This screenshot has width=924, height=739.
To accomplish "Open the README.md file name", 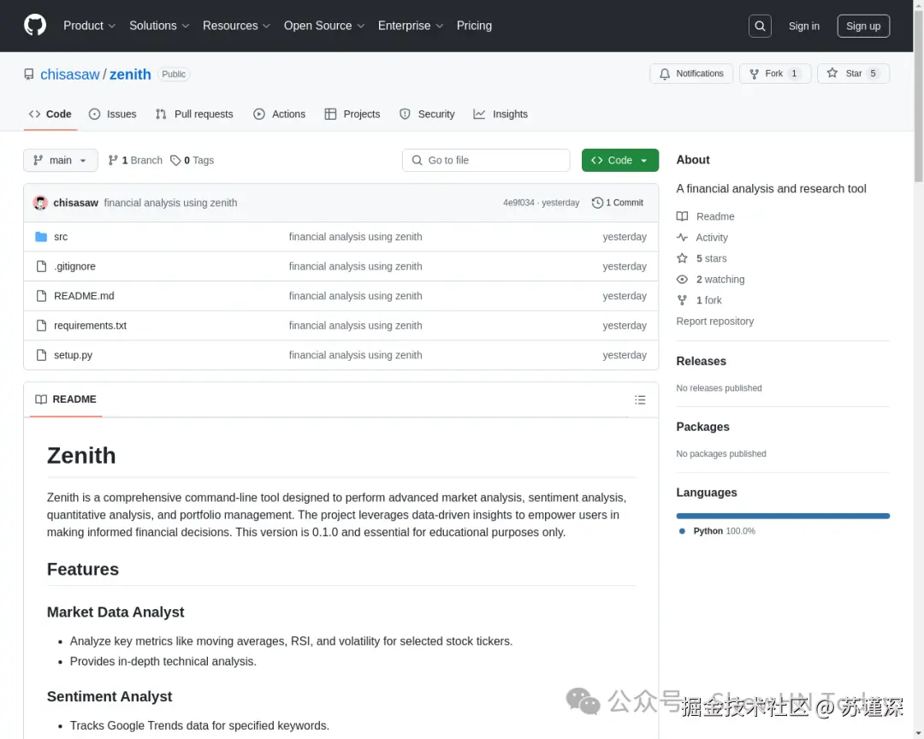I will tap(84, 296).
